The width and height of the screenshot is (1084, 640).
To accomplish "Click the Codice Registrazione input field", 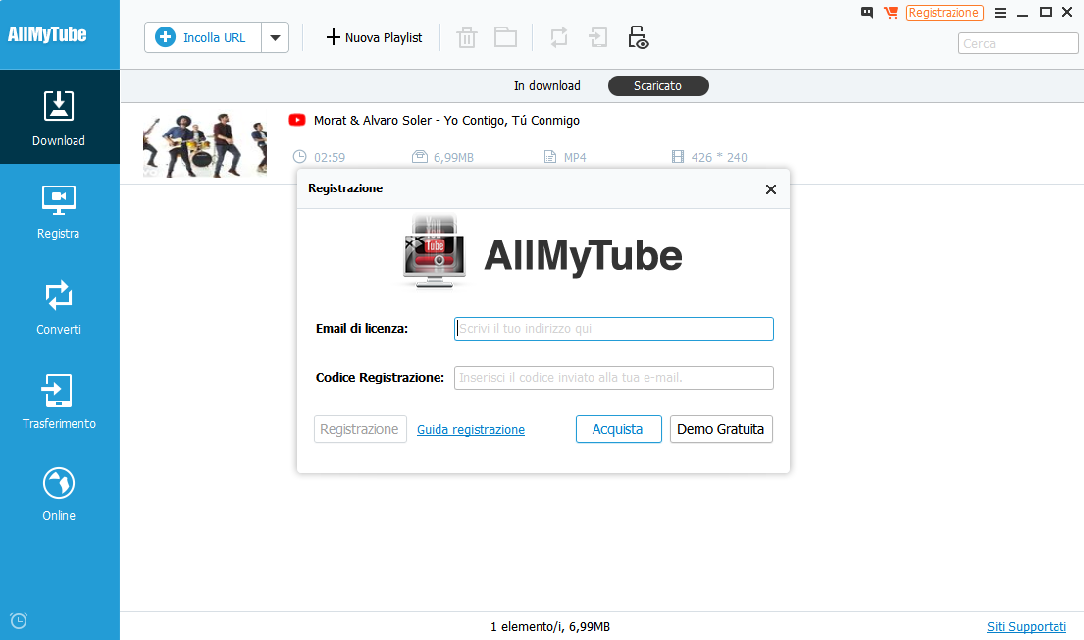I will click(614, 378).
